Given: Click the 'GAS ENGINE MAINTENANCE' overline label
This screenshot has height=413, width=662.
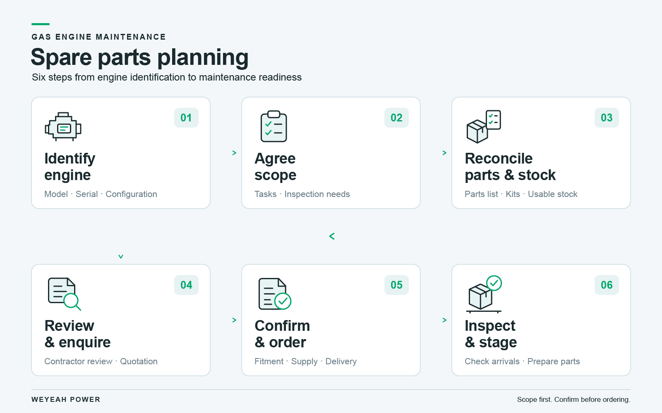Looking at the screenshot, I should click(x=98, y=37).
